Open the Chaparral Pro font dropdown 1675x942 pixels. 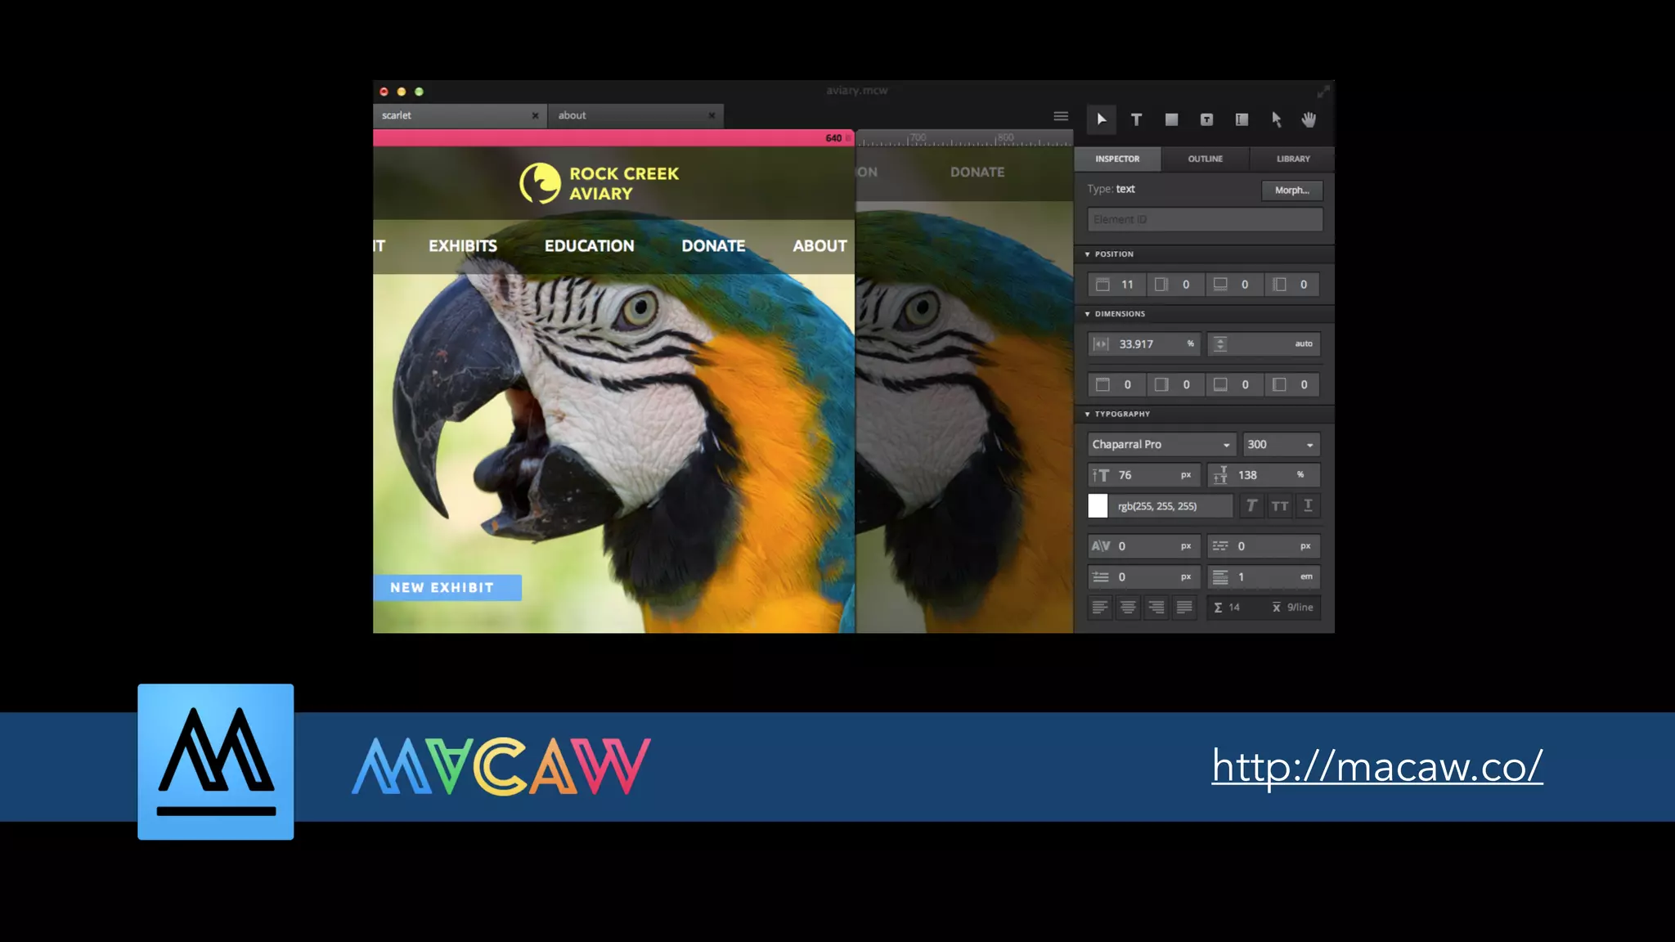tap(1161, 445)
